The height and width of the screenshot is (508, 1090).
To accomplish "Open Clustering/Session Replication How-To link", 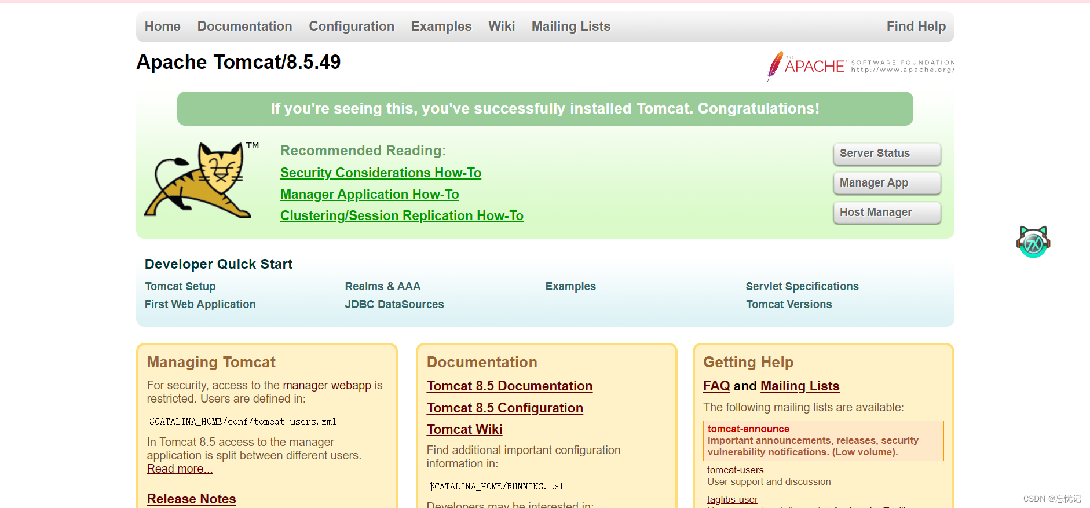I will coord(402,215).
